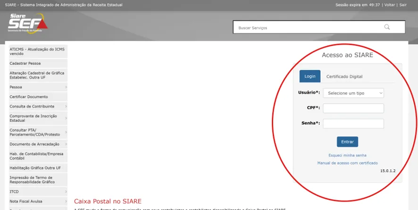Click the 15.0.1.2 version text
This screenshot has height=210, width=418.
388,171
